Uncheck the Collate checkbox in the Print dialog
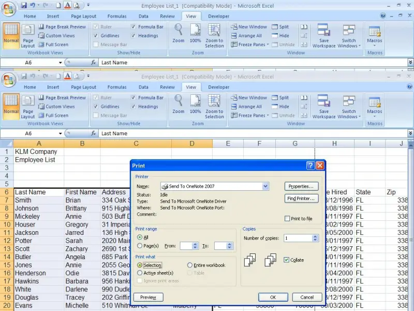Screen dimensions: 414x311 point(287,260)
